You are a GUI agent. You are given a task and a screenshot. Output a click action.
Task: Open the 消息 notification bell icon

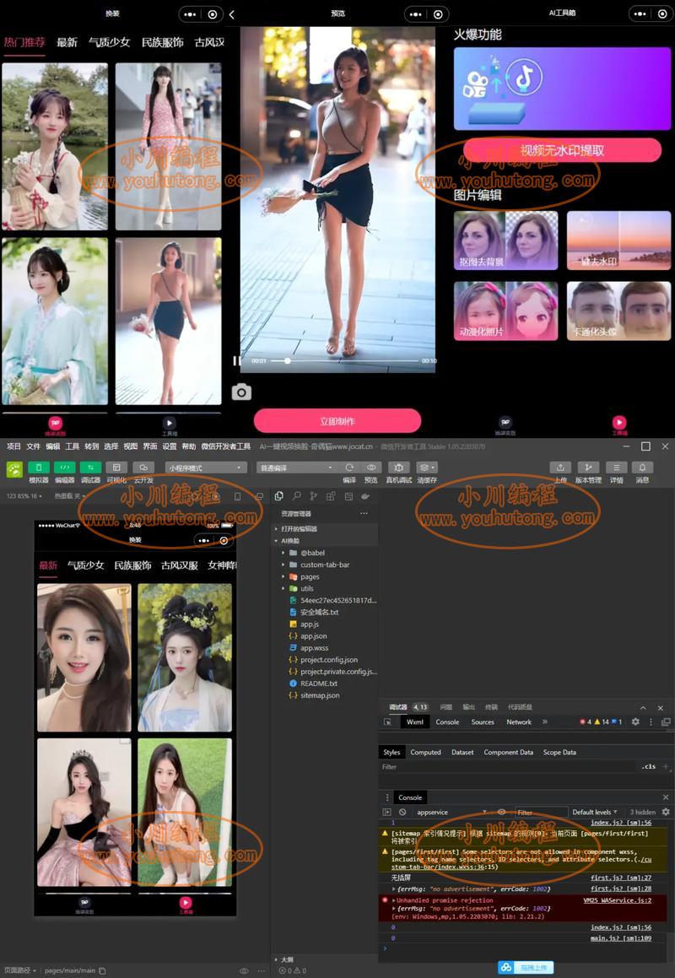click(x=643, y=467)
